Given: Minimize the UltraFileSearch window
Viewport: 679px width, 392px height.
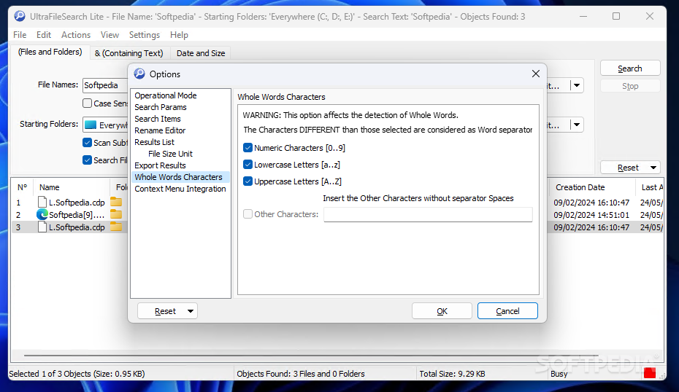Looking at the screenshot, I should 583,17.
